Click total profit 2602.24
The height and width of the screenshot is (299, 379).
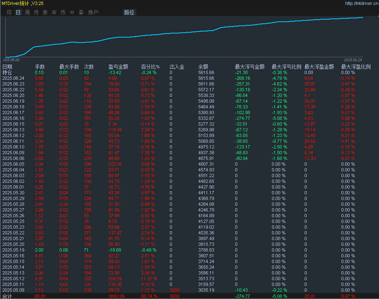(116, 296)
